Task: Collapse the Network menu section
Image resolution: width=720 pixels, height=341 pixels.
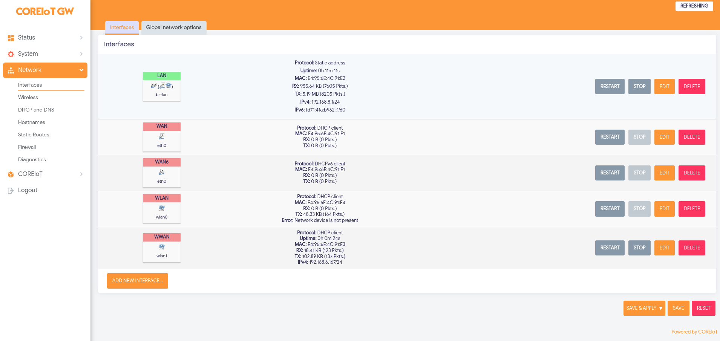Action: (x=81, y=70)
